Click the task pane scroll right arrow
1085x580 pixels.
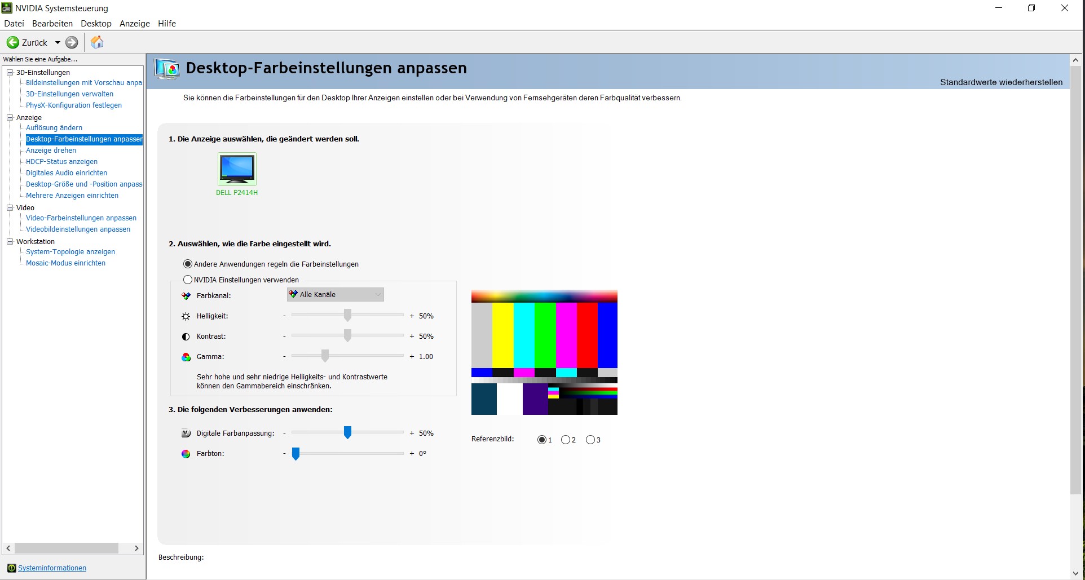pos(136,548)
